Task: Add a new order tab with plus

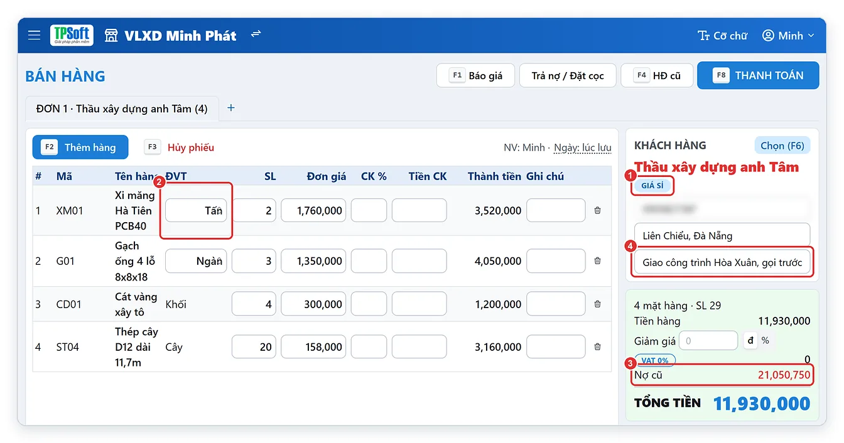Action: pyautogui.click(x=230, y=108)
